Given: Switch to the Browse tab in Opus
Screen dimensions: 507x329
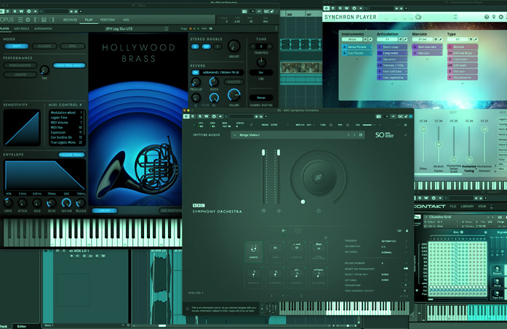Looking at the screenshot, I should (70, 20).
